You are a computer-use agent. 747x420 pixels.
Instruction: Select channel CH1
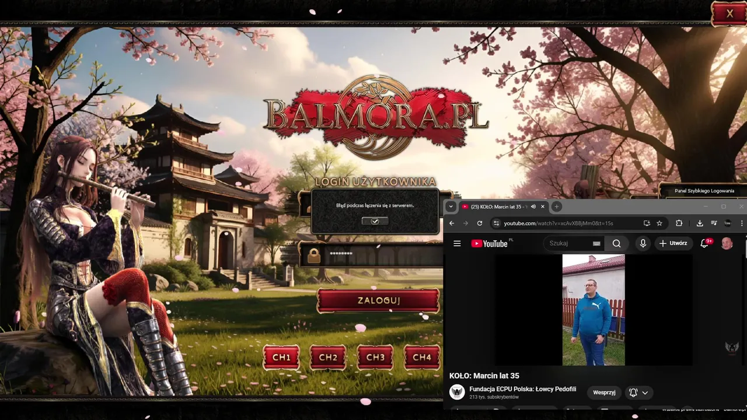(281, 357)
